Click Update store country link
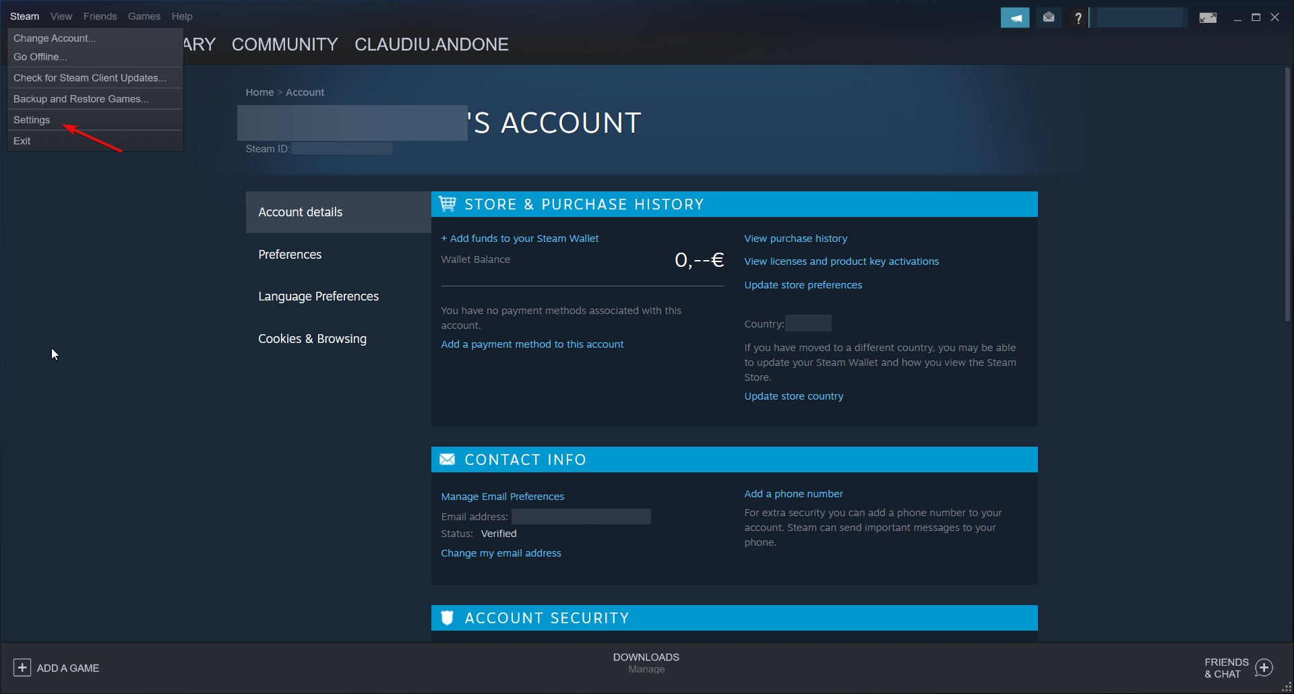The height and width of the screenshot is (694, 1294). point(794,396)
